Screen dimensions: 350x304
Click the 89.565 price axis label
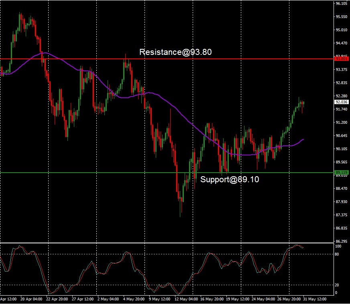tap(342, 162)
